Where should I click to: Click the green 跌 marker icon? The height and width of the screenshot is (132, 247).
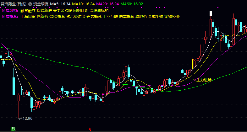coord(14,129)
